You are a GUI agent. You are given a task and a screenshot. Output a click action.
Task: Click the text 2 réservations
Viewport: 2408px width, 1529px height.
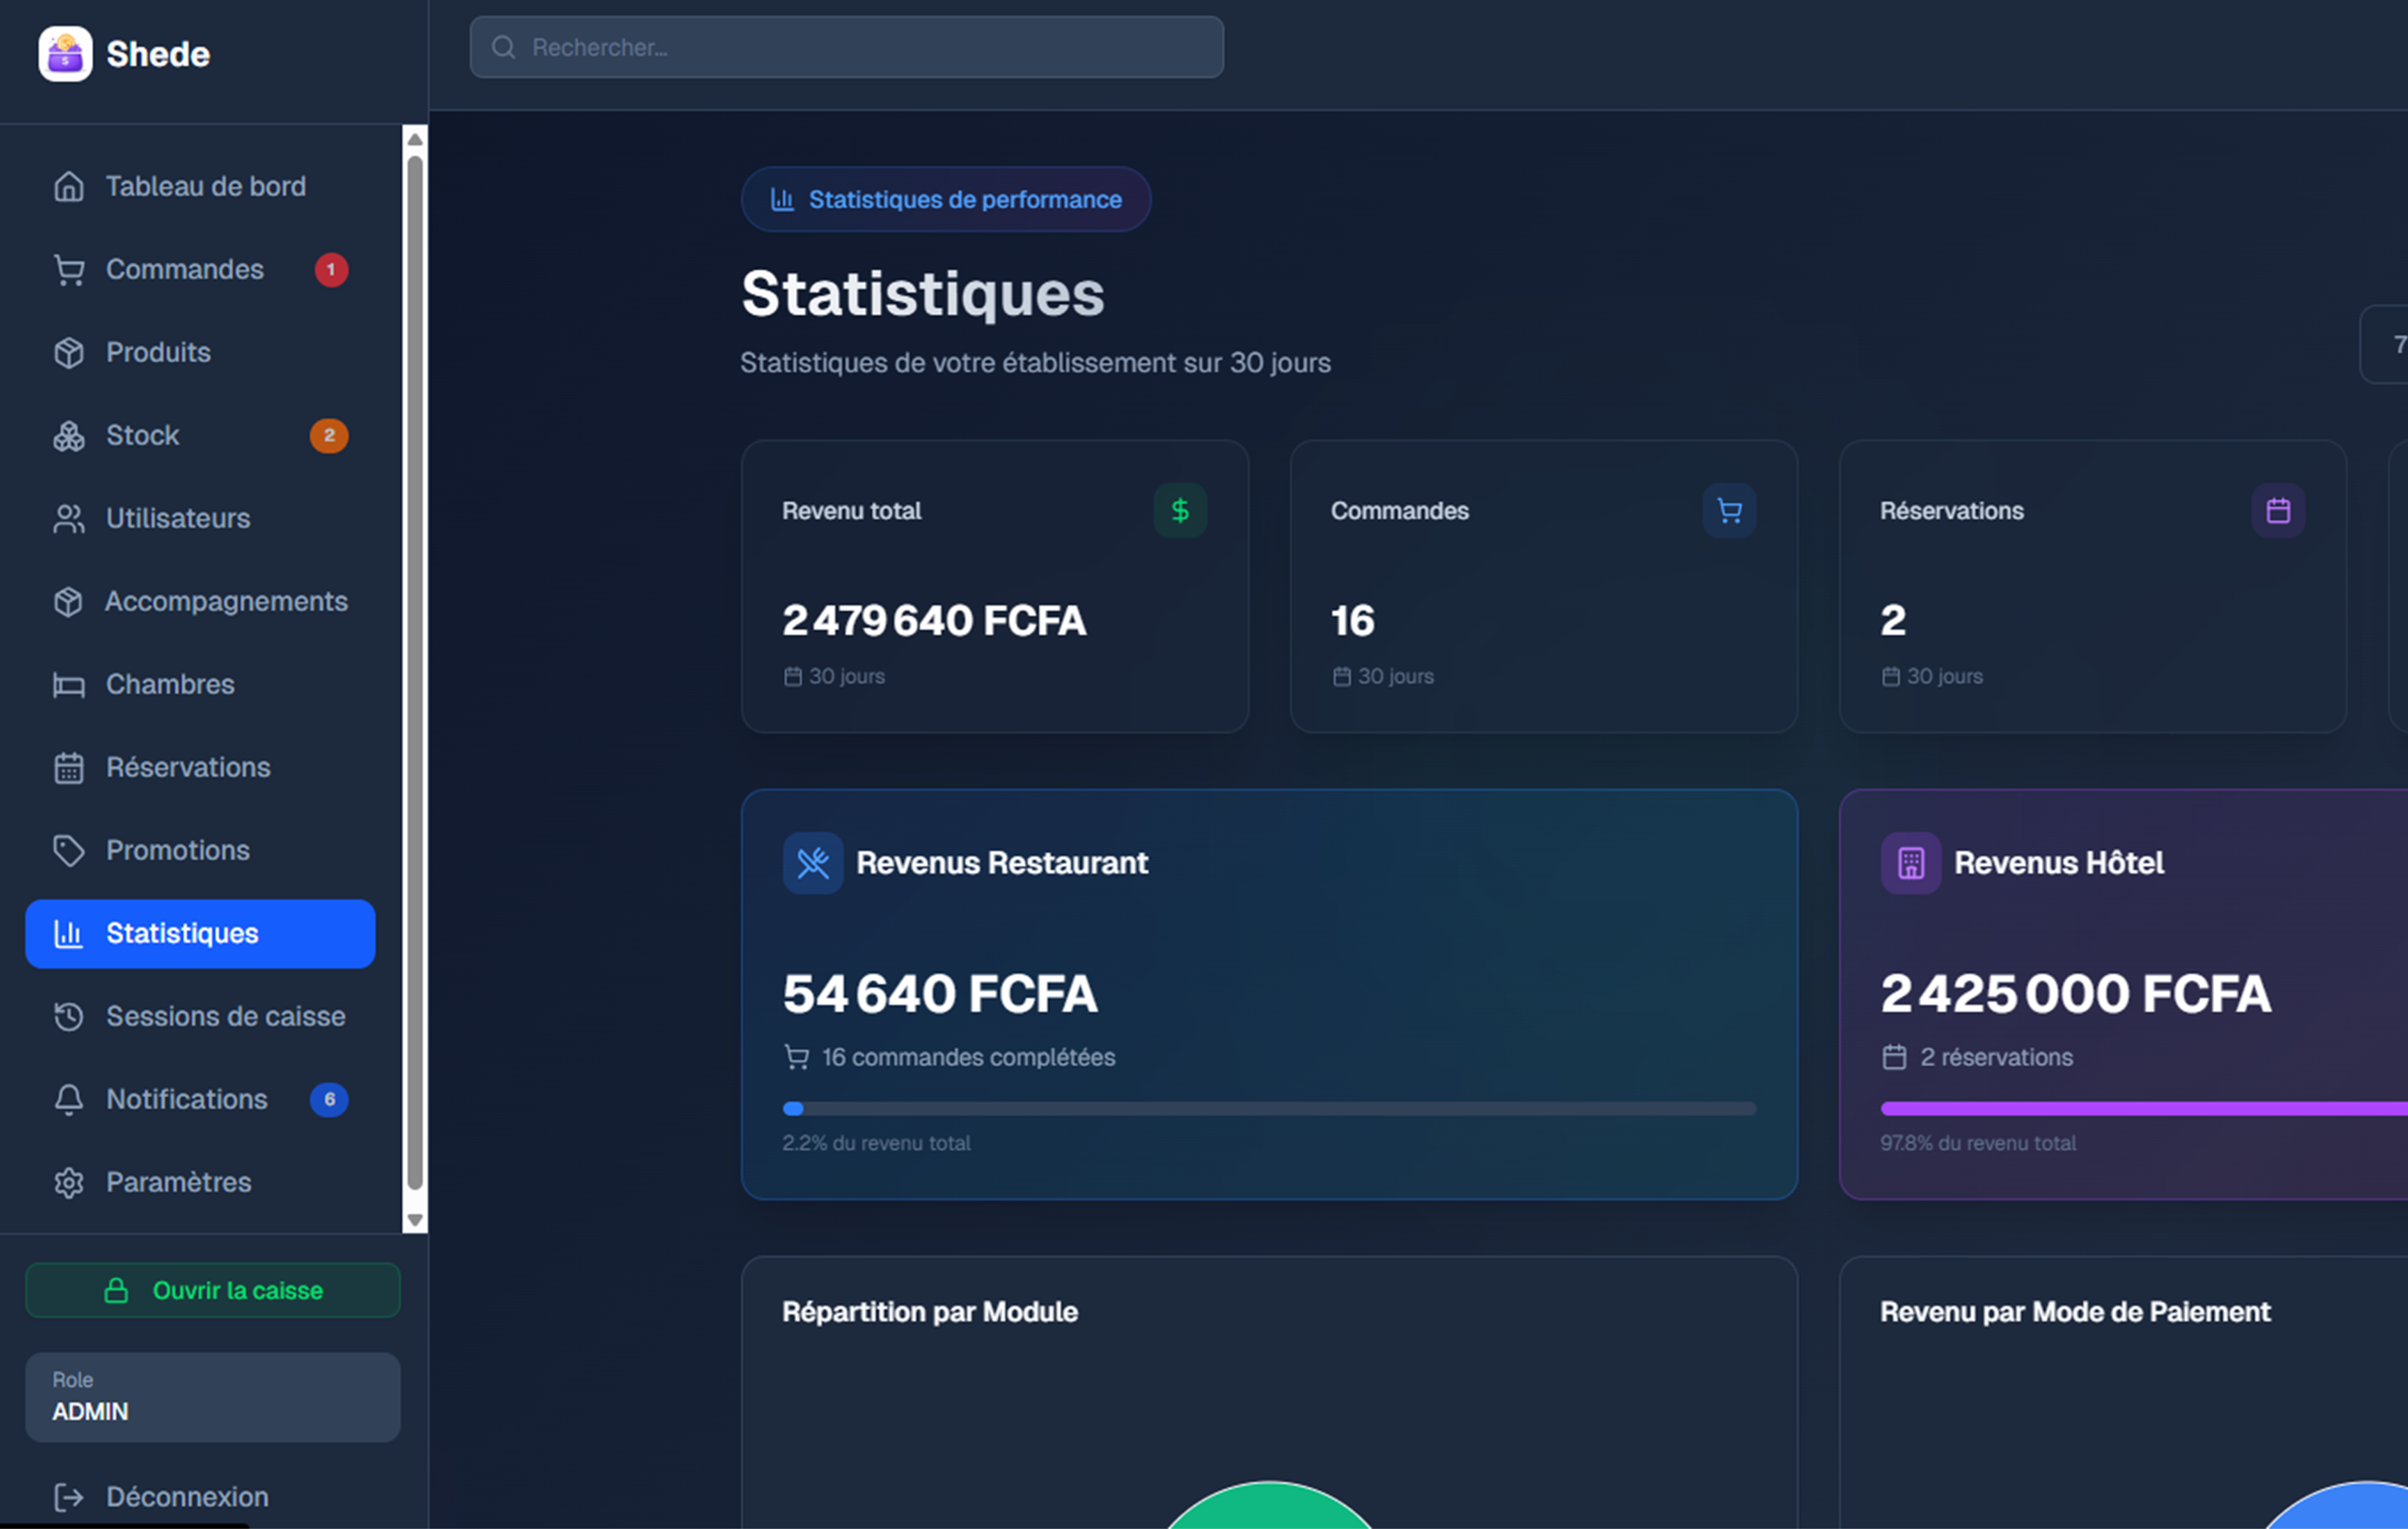(x=1996, y=1056)
